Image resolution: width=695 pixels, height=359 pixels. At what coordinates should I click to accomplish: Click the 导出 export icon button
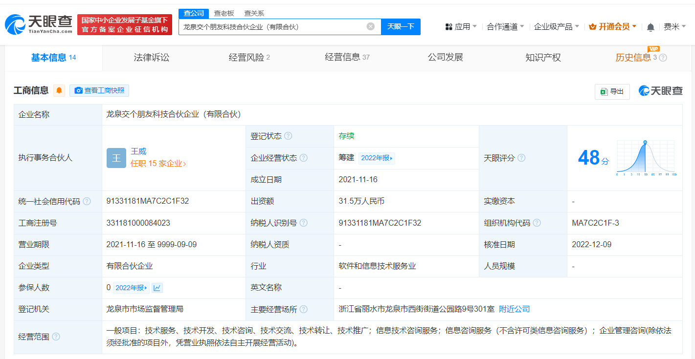[612, 91]
